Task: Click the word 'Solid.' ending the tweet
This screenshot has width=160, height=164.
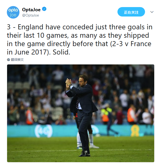Action: (x=61, y=52)
